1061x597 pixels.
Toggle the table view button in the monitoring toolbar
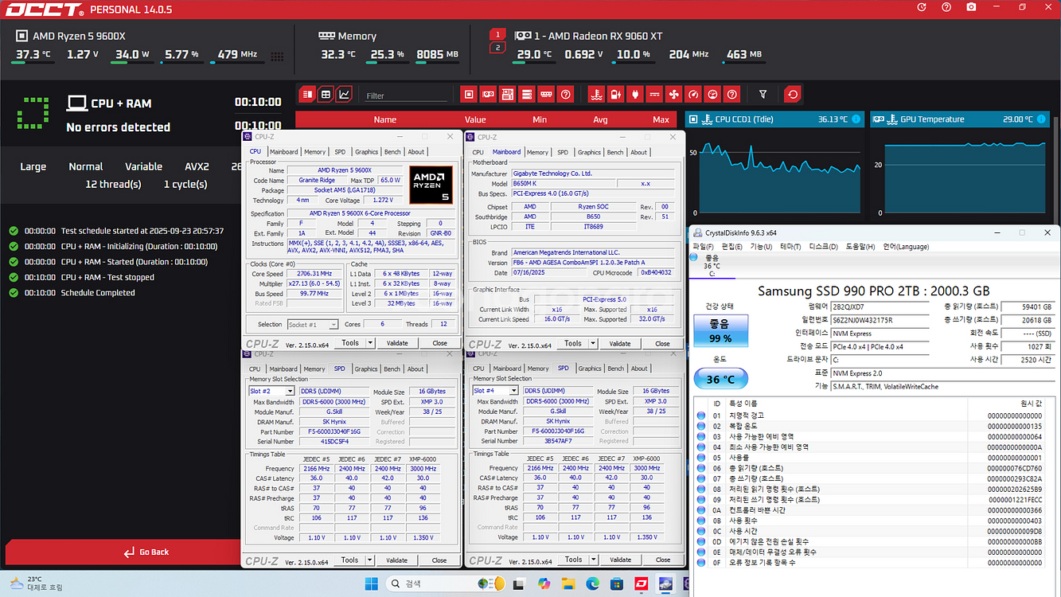[x=326, y=94]
